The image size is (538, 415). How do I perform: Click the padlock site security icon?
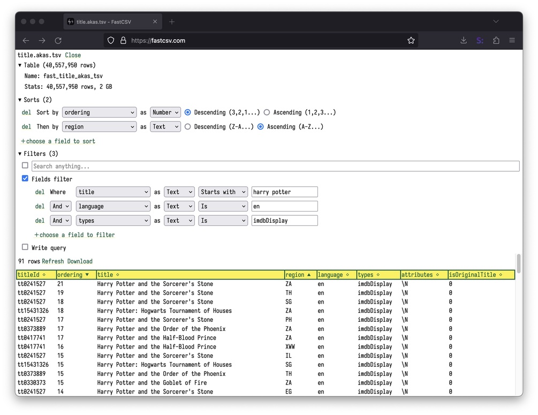click(x=123, y=41)
